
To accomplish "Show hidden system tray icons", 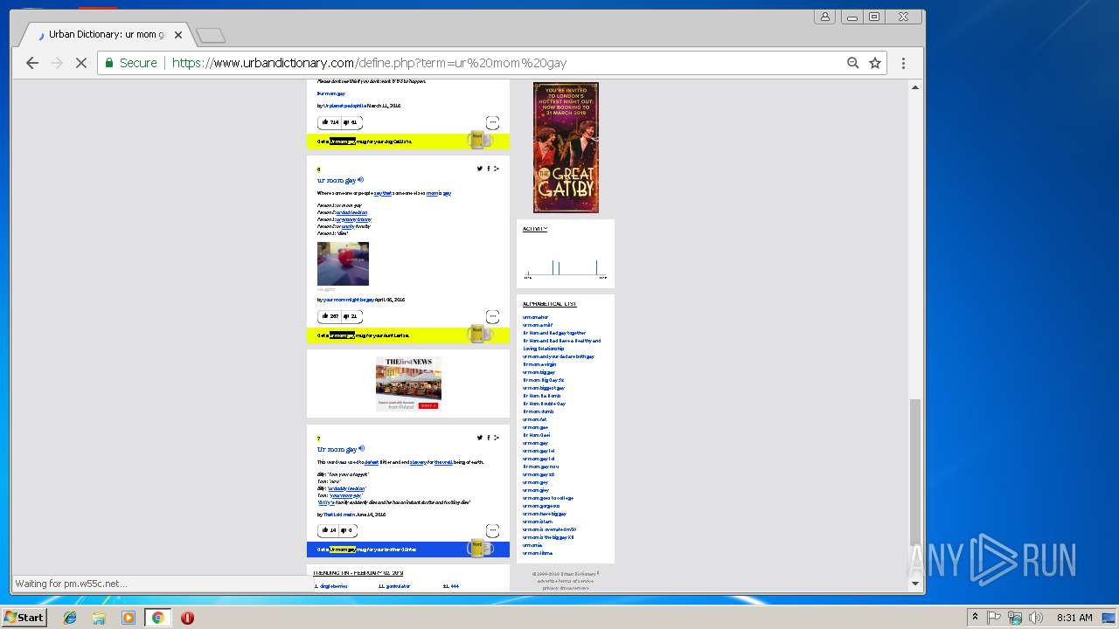I will click(x=976, y=618).
